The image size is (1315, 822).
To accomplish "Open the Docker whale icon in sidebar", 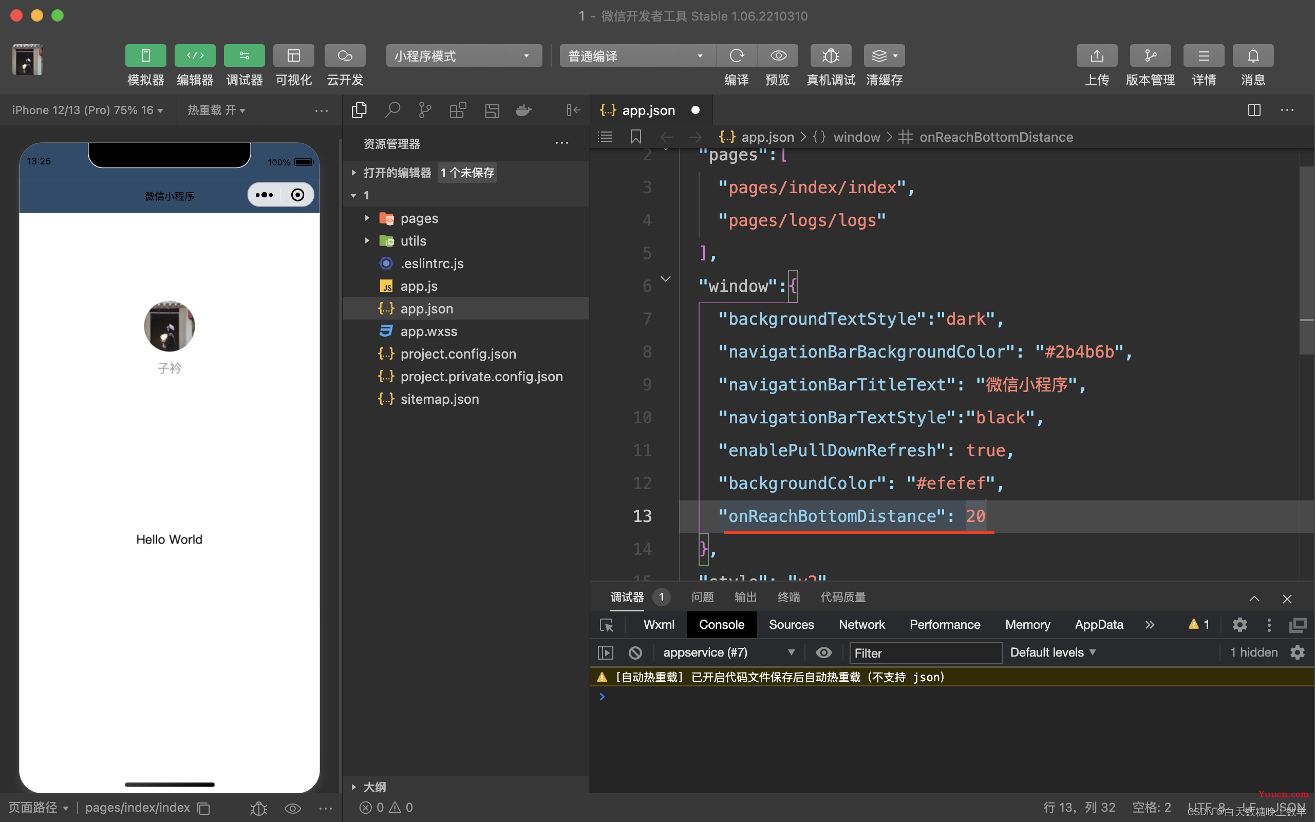I will pos(524,110).
